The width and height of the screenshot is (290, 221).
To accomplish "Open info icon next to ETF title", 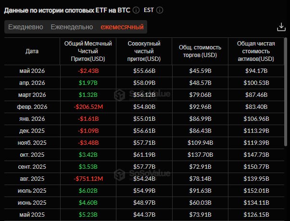I will [x=136, y=10].
